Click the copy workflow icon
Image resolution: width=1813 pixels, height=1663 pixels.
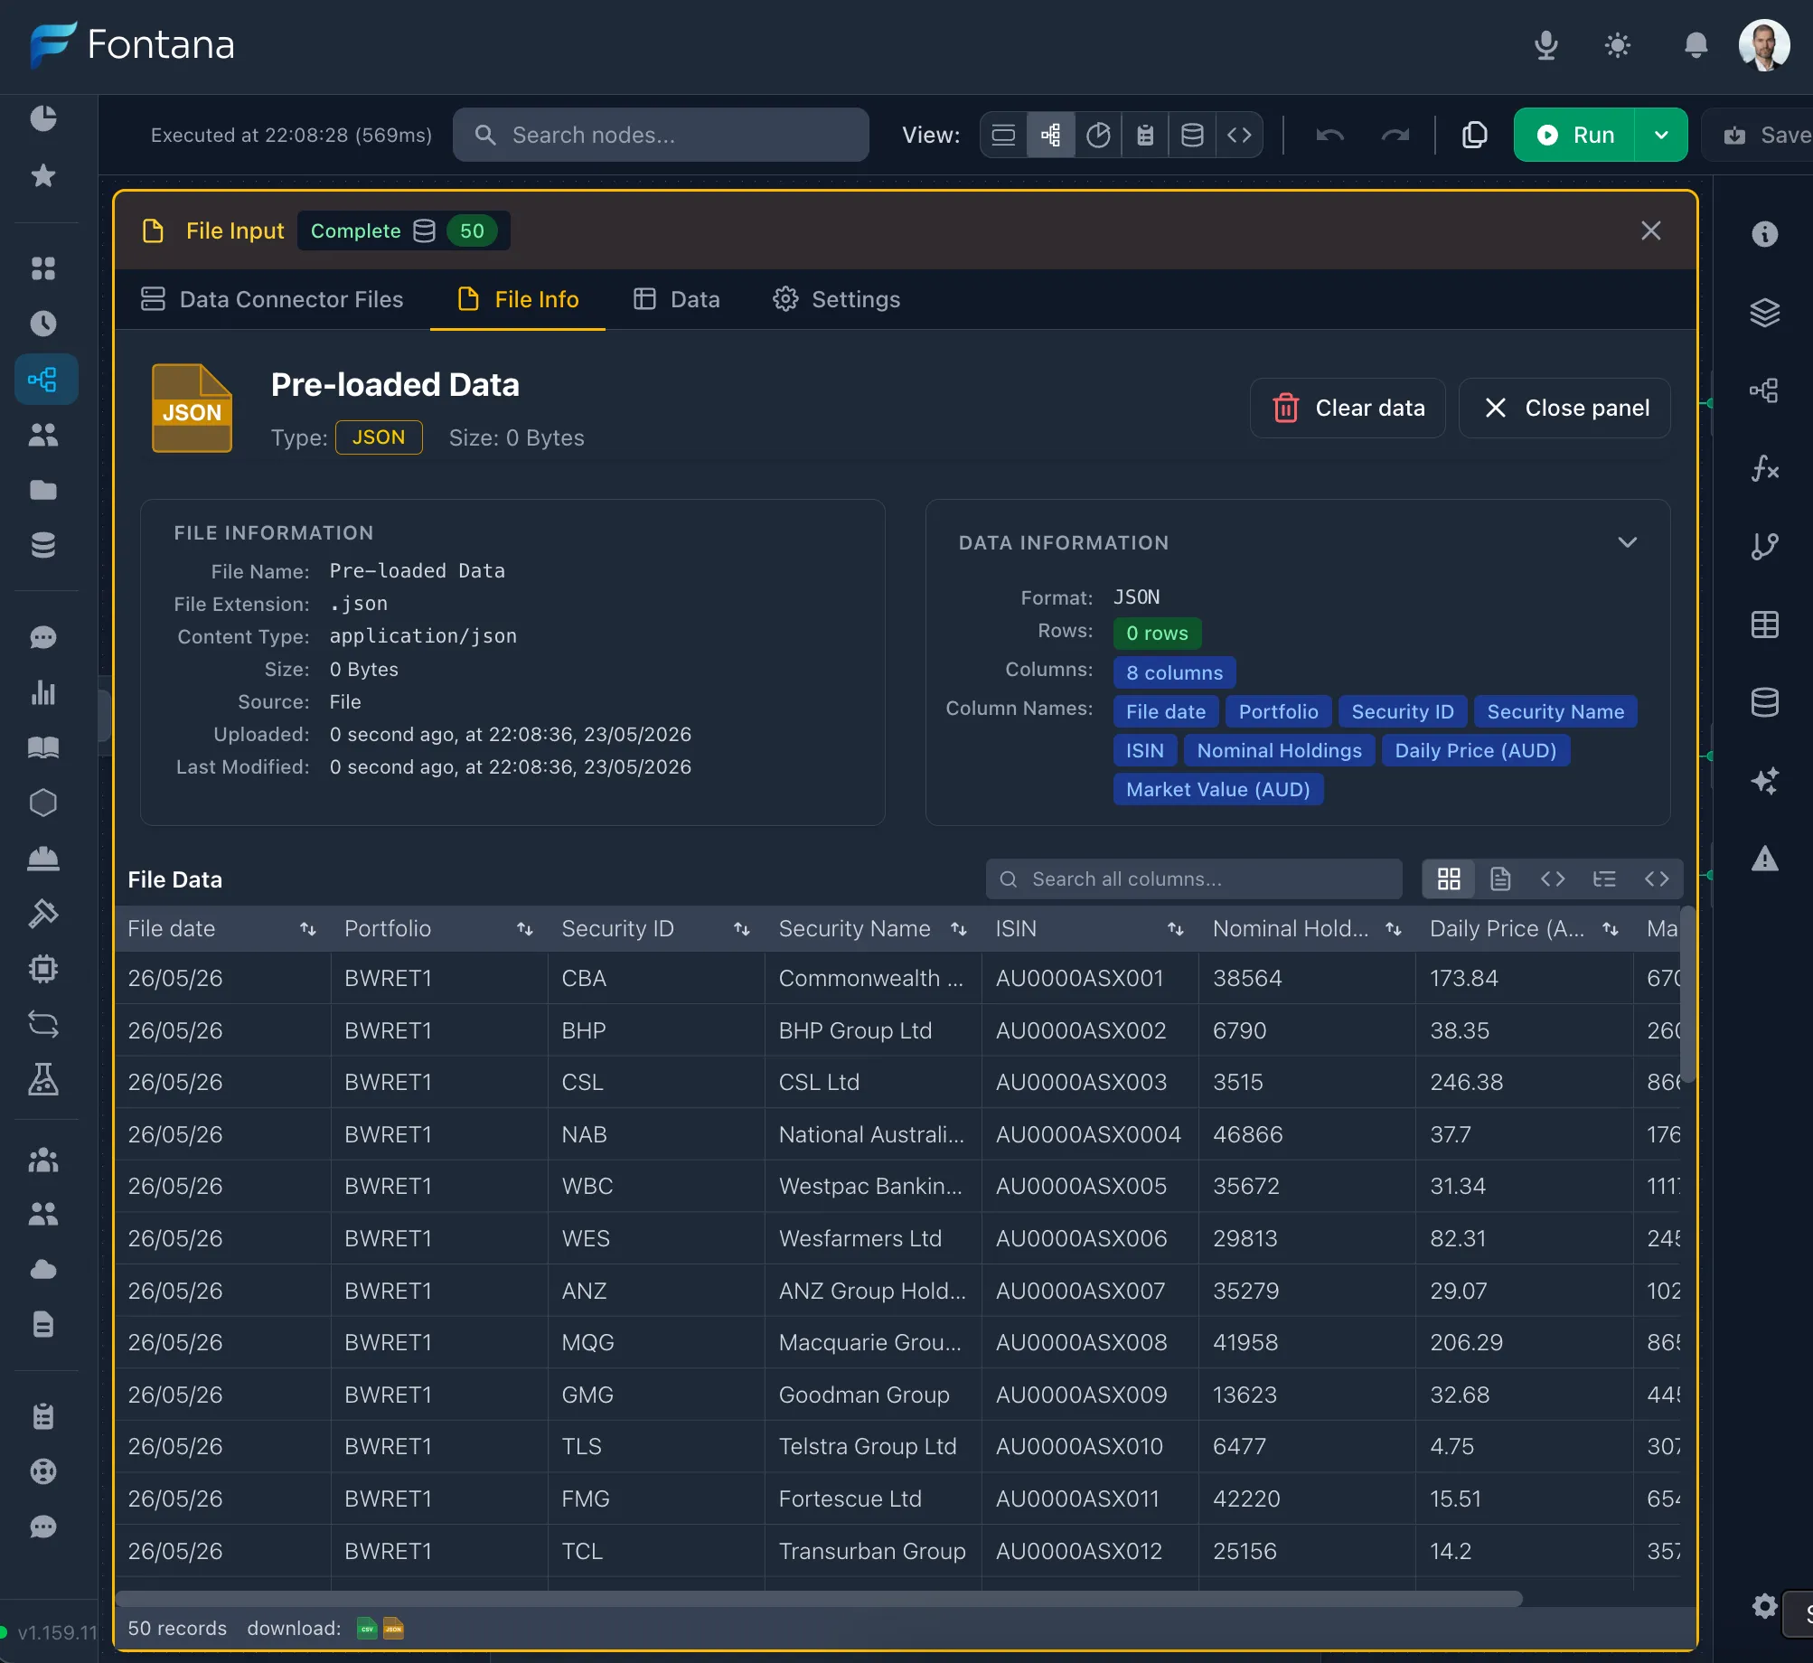(1474, 135)
